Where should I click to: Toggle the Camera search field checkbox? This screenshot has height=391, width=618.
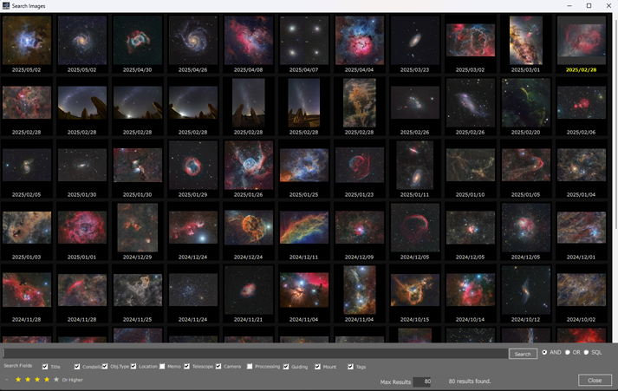(x=218, y=366)
